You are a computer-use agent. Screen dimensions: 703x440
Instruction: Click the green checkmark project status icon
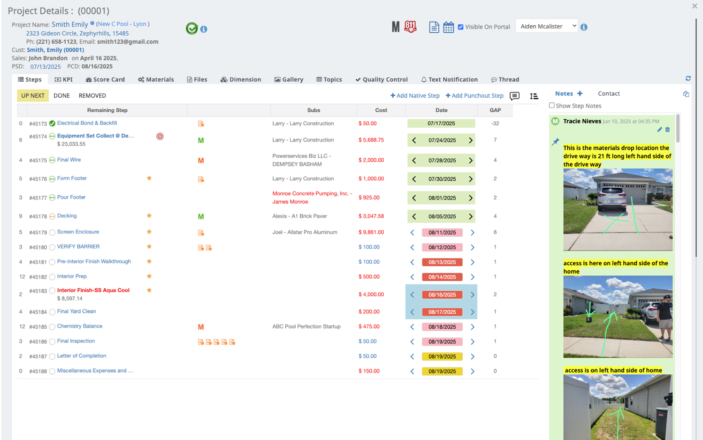coord(191,29)
